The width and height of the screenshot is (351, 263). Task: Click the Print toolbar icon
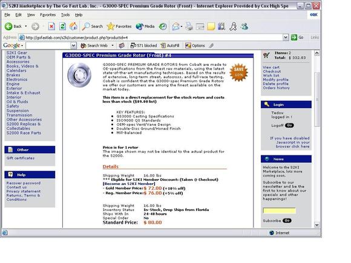tap(189, 27)
